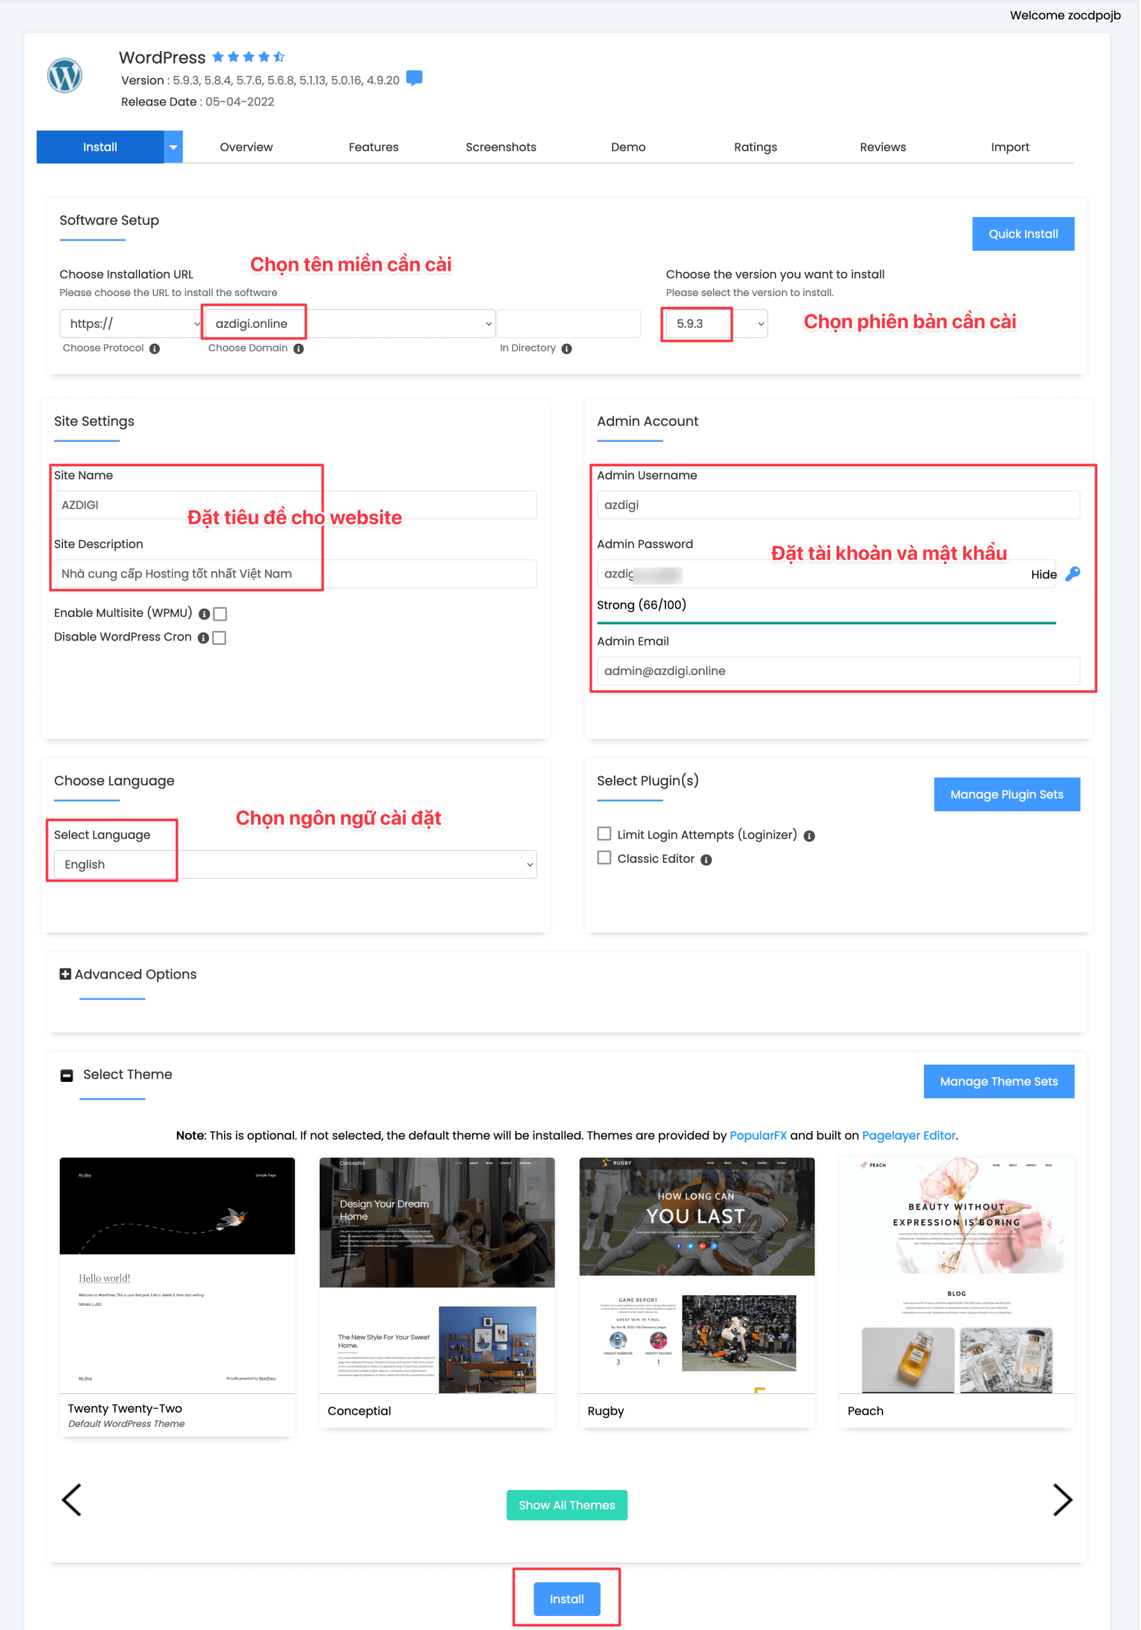Select the Rugby theme thumbnail
The image size is (1141, 1630).
[x=697, y=1275]
